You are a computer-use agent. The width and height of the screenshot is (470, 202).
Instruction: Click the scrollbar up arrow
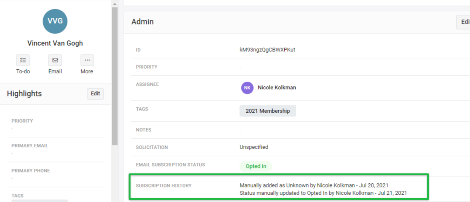[115, 3]
